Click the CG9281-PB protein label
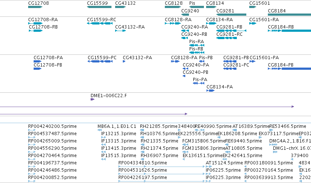 tap(236, 58)
